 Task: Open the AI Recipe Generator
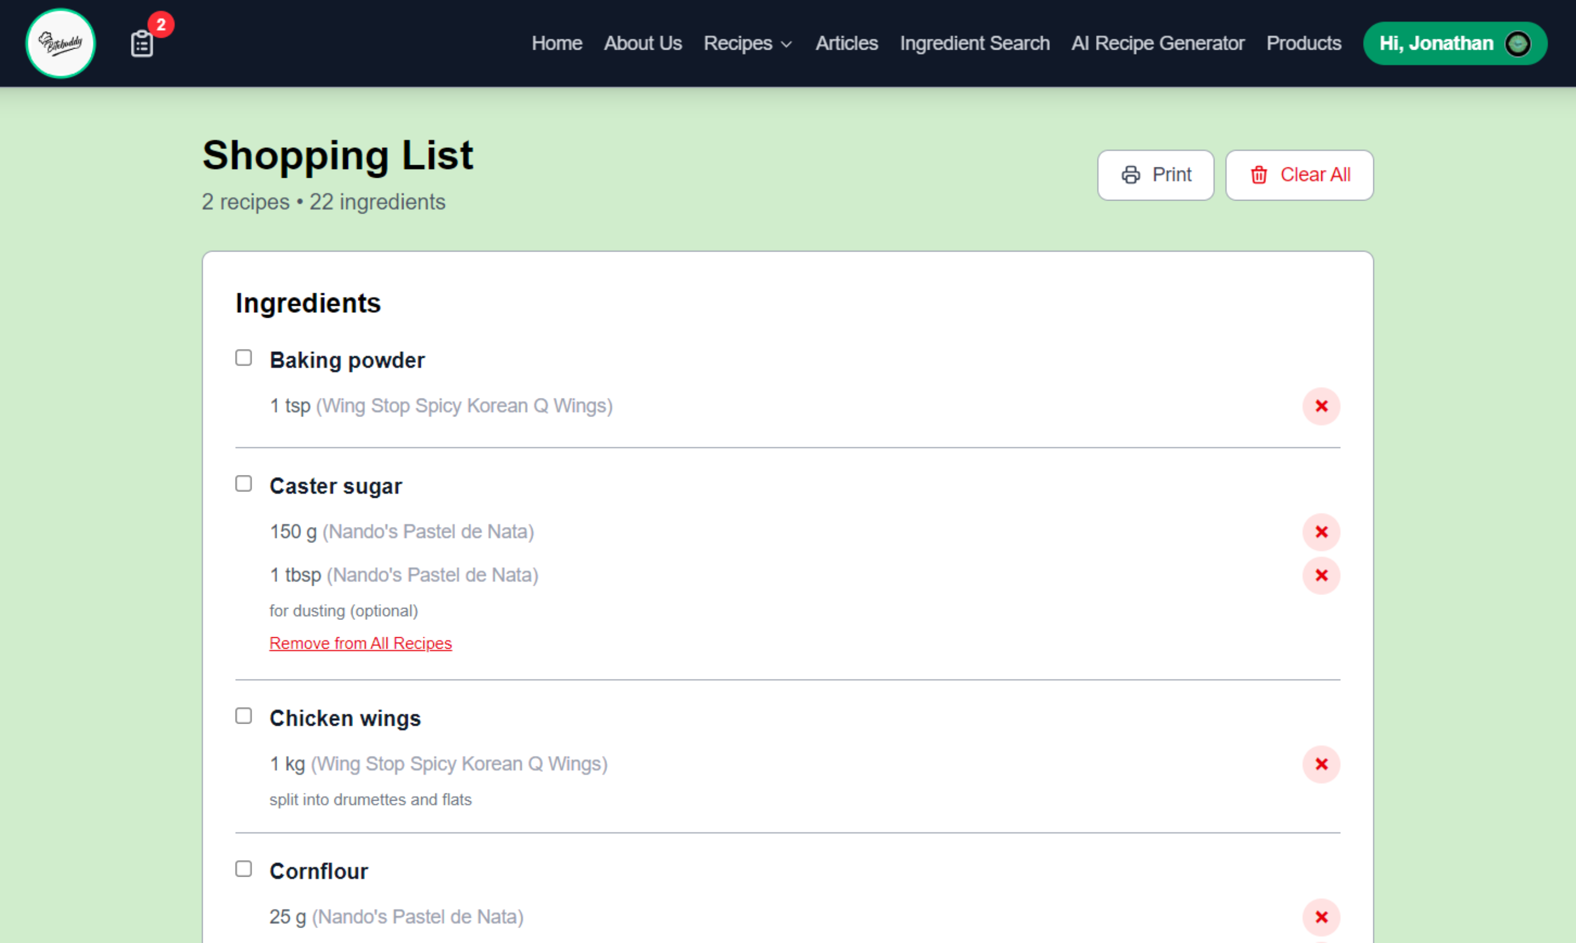pos(1157,43)
